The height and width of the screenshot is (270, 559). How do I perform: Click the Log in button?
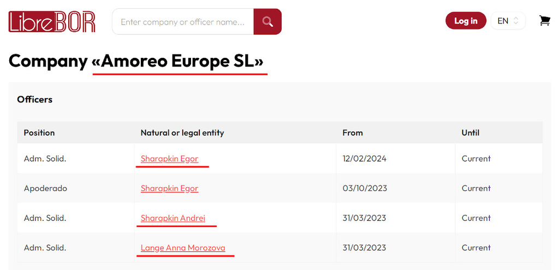point(466,21)
